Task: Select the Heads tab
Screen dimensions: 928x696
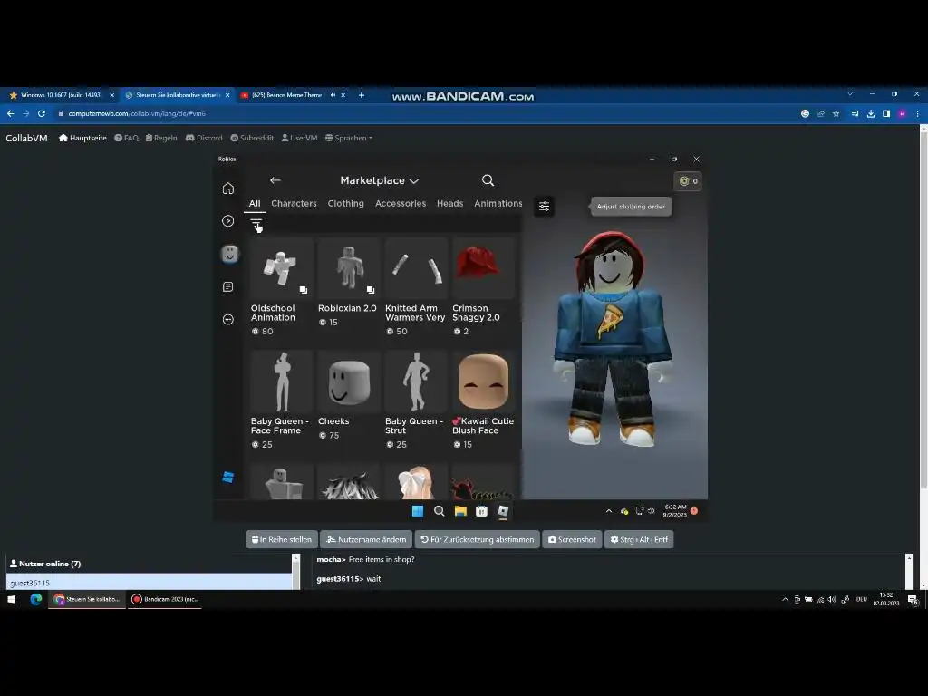Action: click(449, 203)
